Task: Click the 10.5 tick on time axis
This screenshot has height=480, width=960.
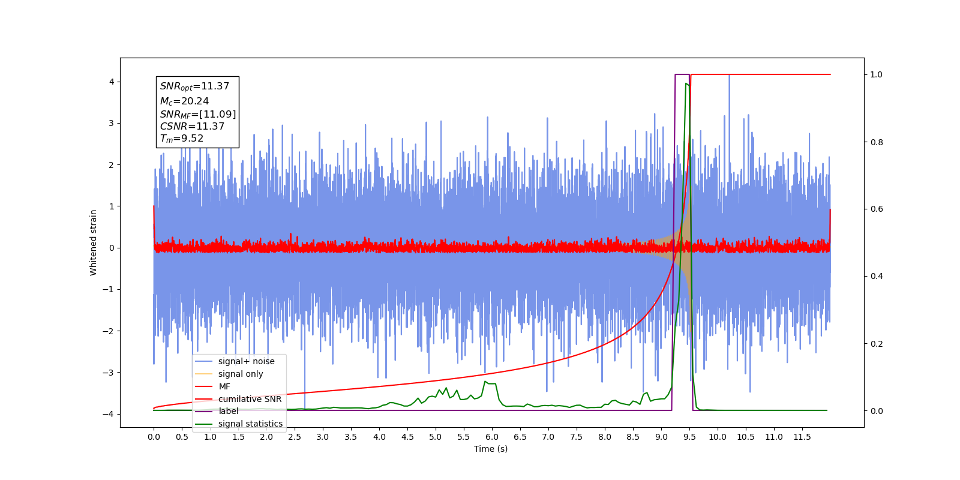Action: pos(746,437)
